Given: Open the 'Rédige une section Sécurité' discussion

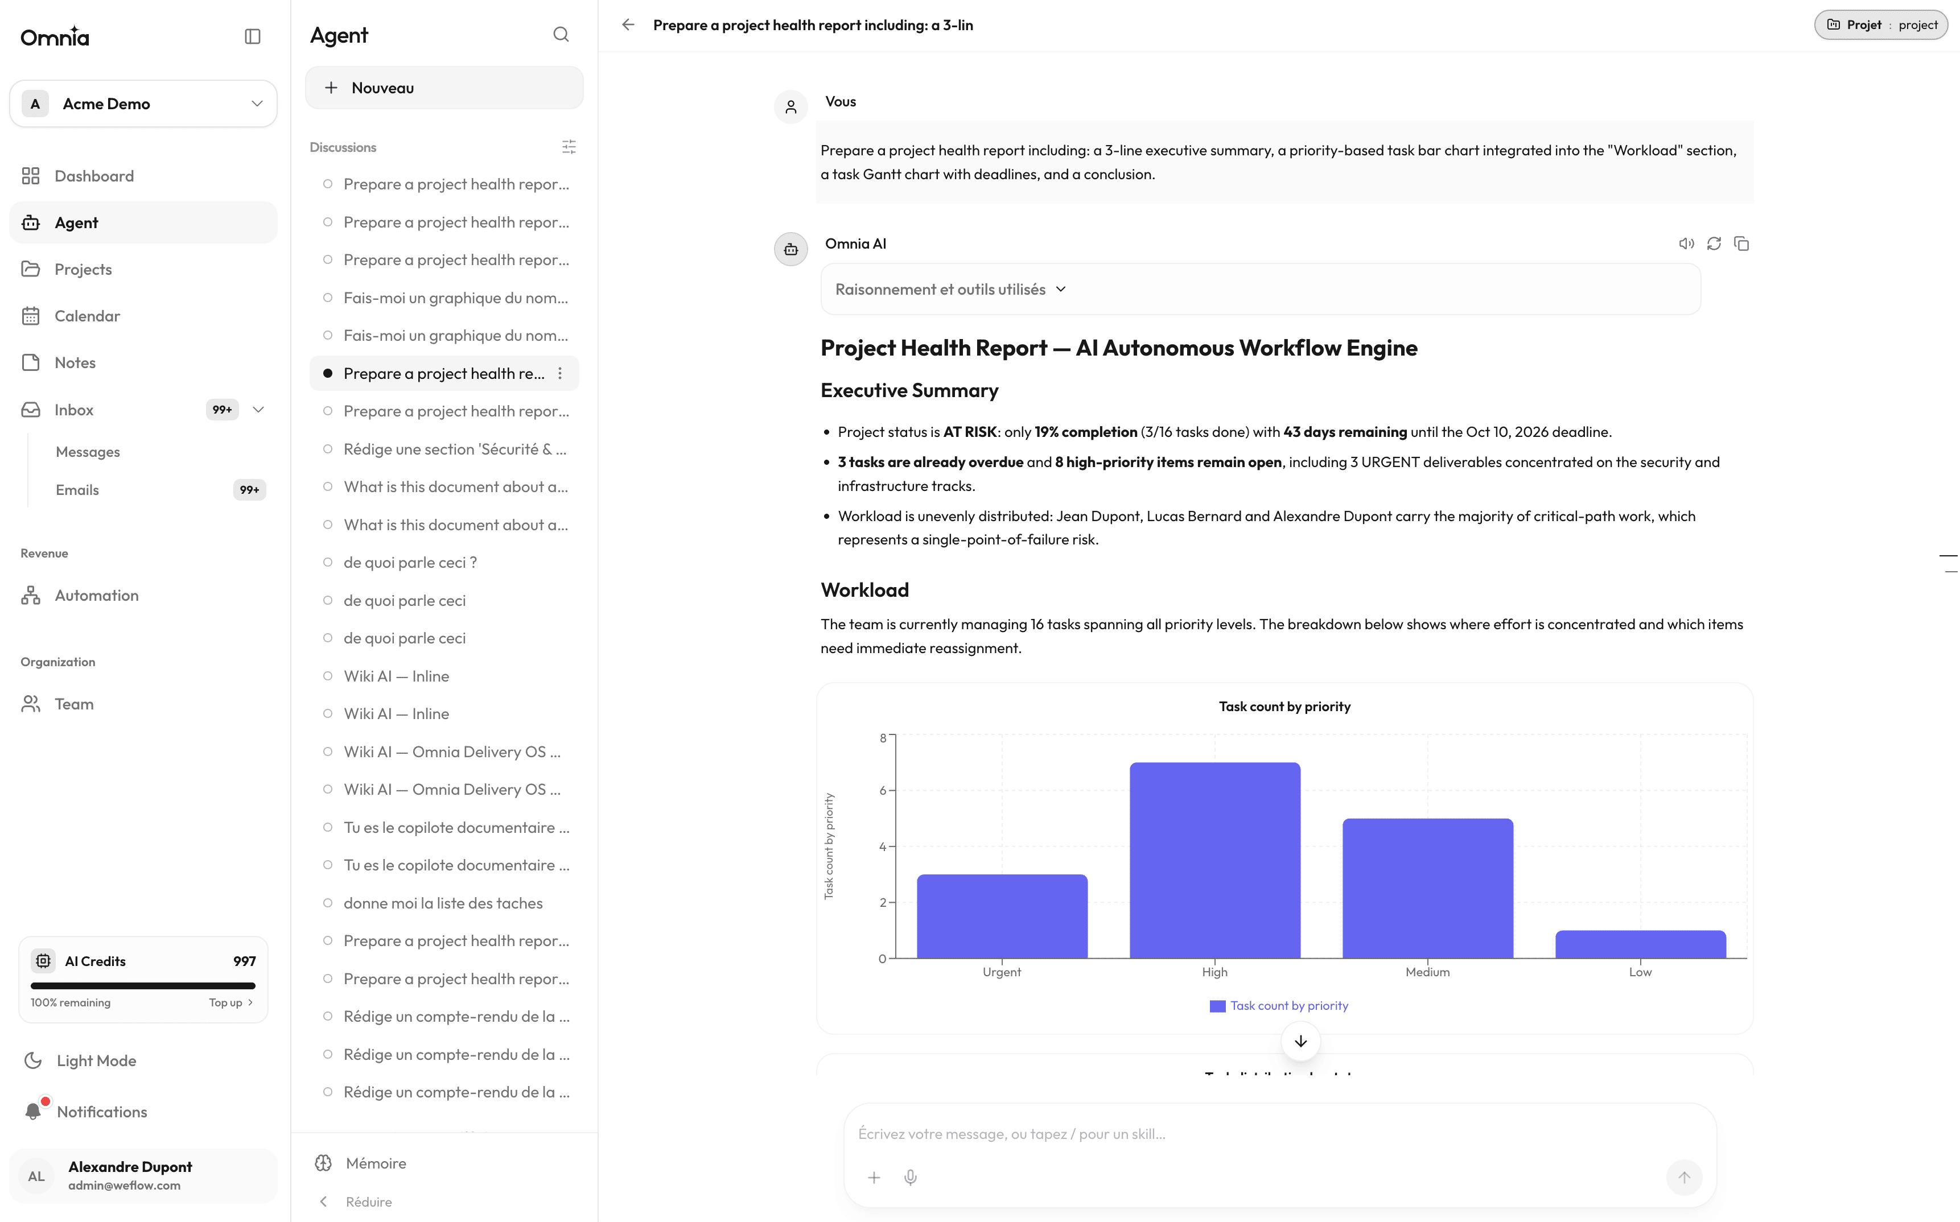Looking at the screenshot, I should 444,449.
